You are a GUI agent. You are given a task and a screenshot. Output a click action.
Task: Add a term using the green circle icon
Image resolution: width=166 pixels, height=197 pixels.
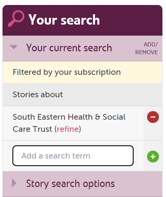pos(153,156)
